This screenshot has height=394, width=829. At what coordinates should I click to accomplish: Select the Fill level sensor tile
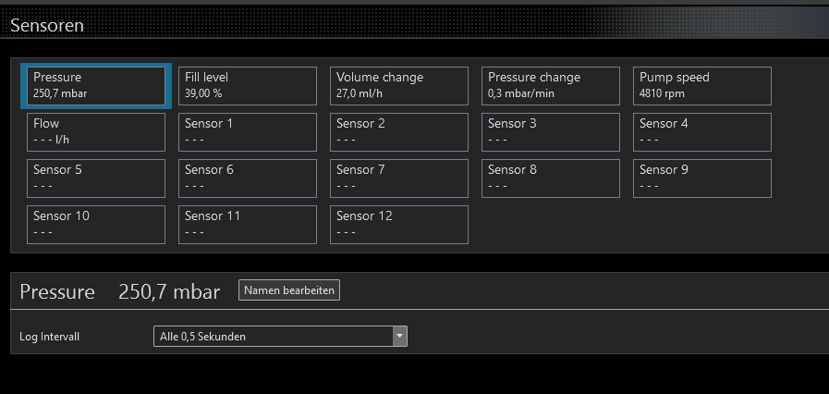pos(248,85)
